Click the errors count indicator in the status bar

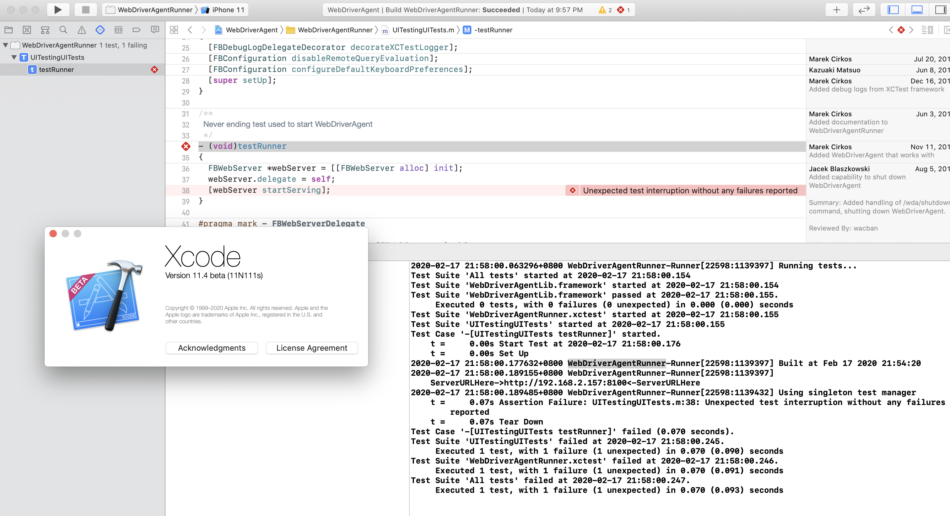(x=624, y=10)
